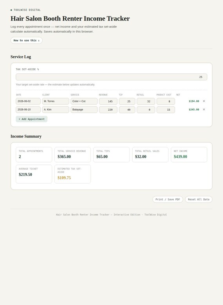Edit the tip field showing 40

click(x=127, y=110)
